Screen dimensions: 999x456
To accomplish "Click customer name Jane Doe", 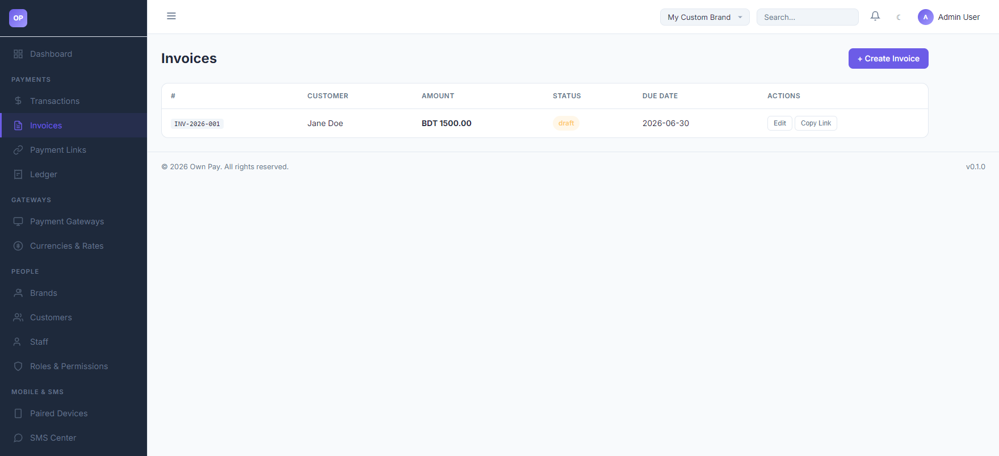I will click(x=325, y=123).
